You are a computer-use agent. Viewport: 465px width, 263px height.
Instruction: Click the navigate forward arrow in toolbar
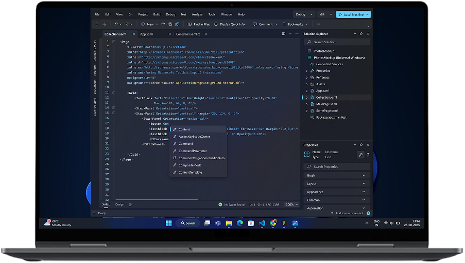pos(104,24)
